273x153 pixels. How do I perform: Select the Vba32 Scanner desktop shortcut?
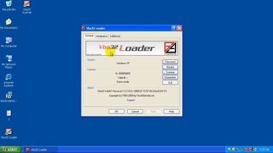[x=27, y=7]
